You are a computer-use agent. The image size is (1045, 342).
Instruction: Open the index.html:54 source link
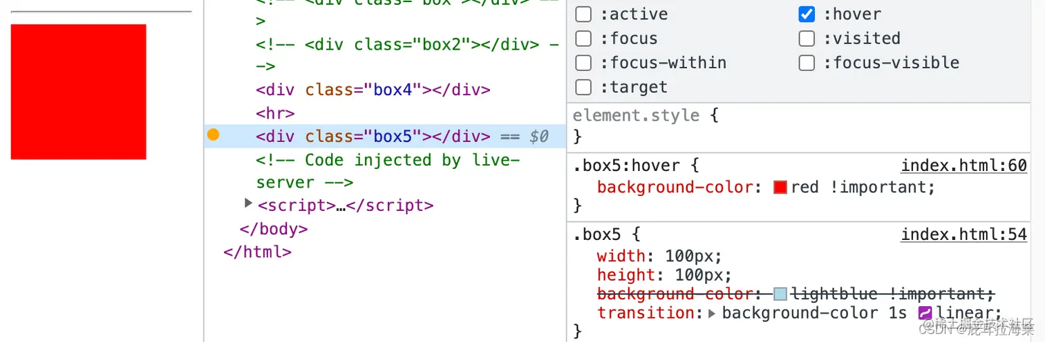click(x=964, y=234)
